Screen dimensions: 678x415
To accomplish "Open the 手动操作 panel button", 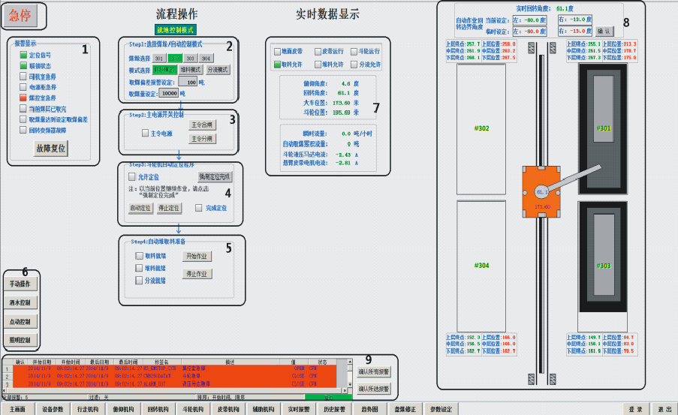I will tap(20, 284).
